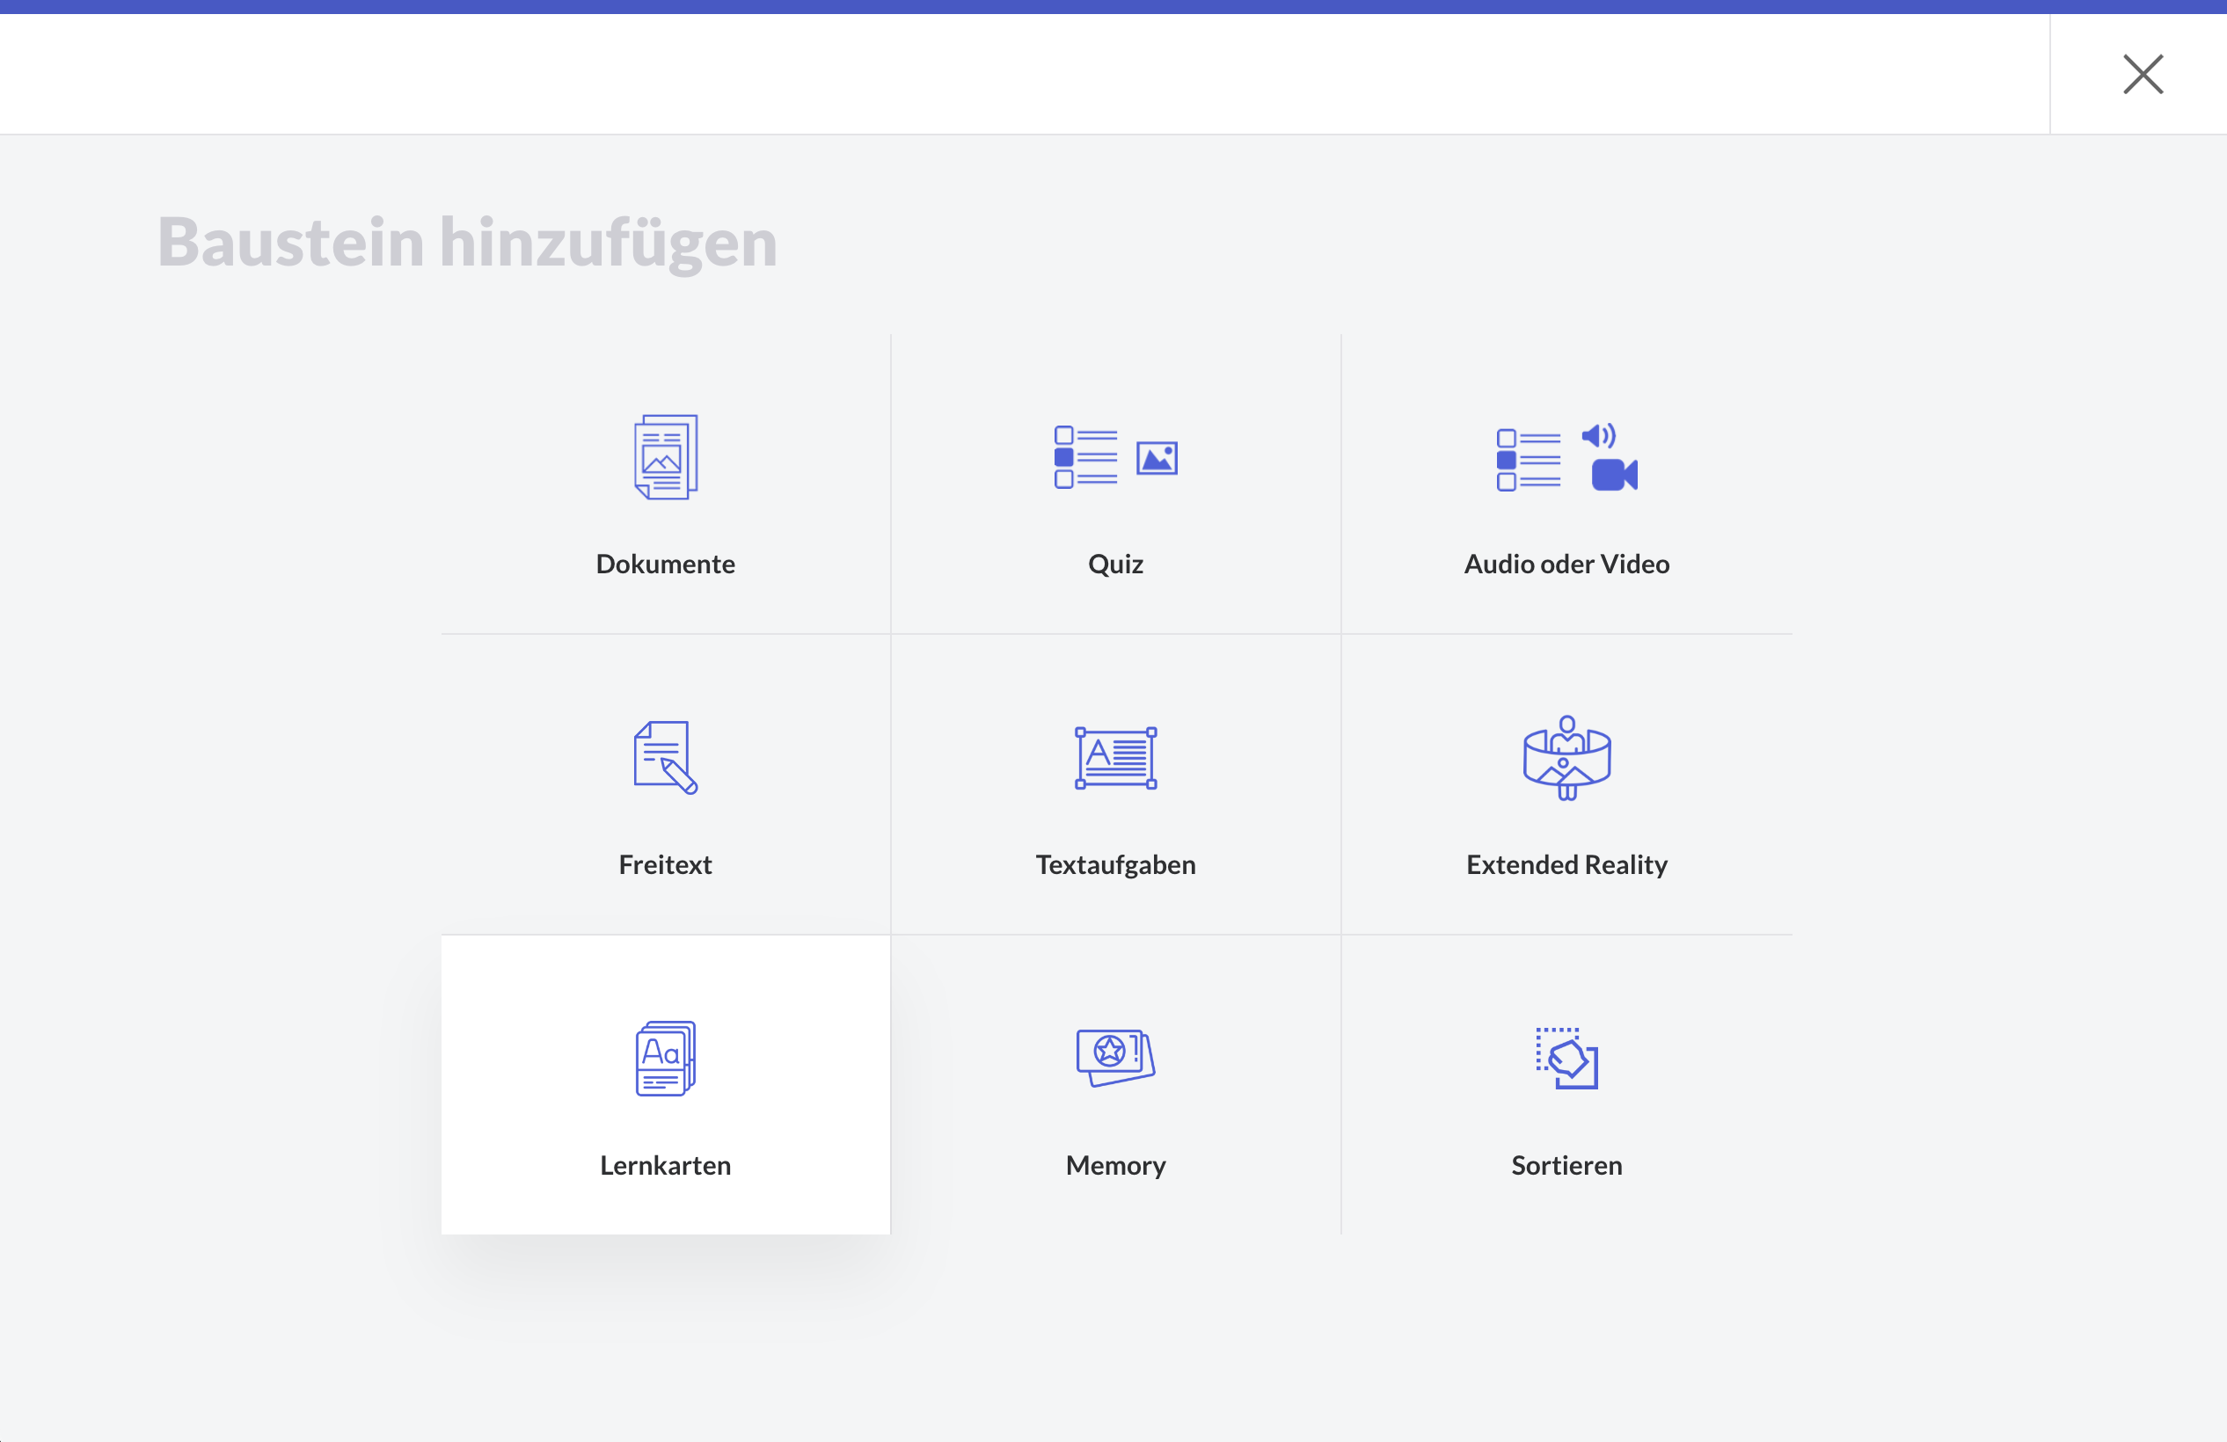The width and height of the screenshot is (2227, 1442).
Task: Click the image icon in Quiz tile
Action: click(1157, 458)
